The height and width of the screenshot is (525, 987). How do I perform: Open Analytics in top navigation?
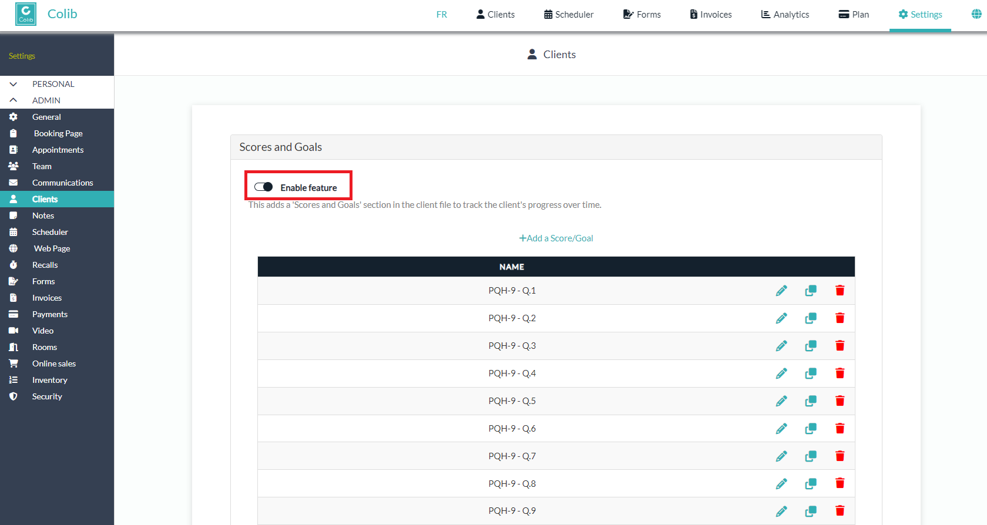(785, 14)
